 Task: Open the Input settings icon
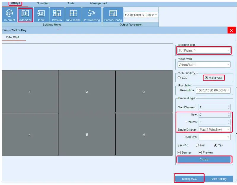click(41, 15)
